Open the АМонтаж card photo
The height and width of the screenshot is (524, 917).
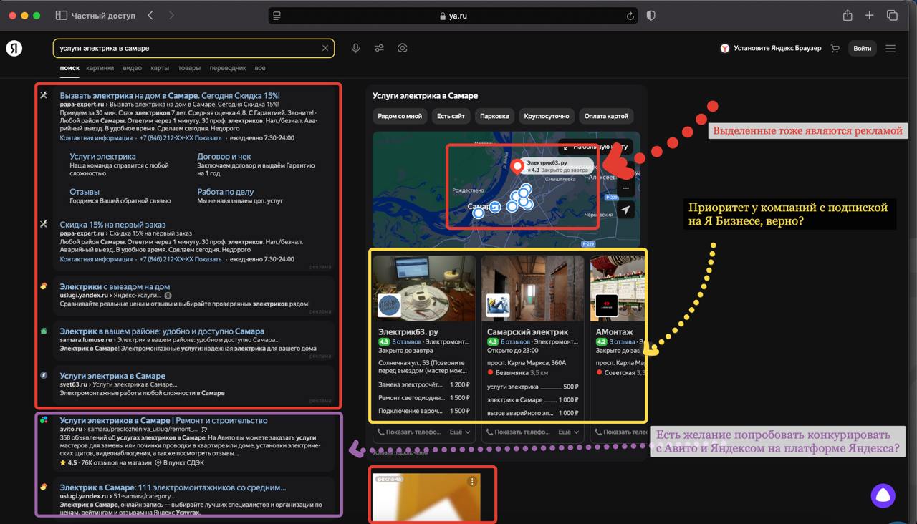click(x=618, y=288)
